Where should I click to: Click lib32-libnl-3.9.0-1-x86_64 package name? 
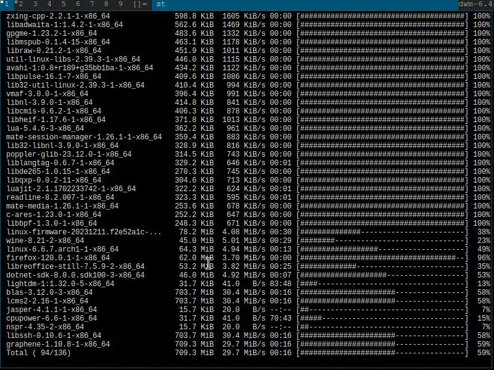click(62, 146)
